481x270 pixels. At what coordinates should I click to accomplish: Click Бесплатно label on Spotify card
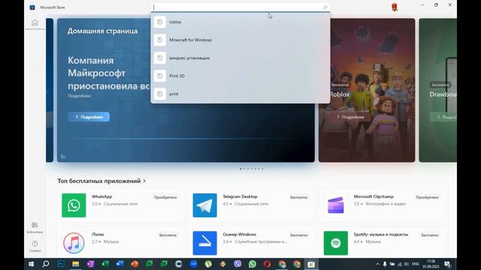coord(430,235)
